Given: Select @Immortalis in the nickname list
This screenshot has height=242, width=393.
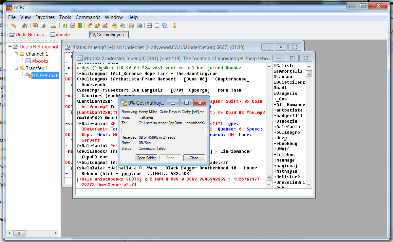Looking at the screenshot, I should pos(288,71).
